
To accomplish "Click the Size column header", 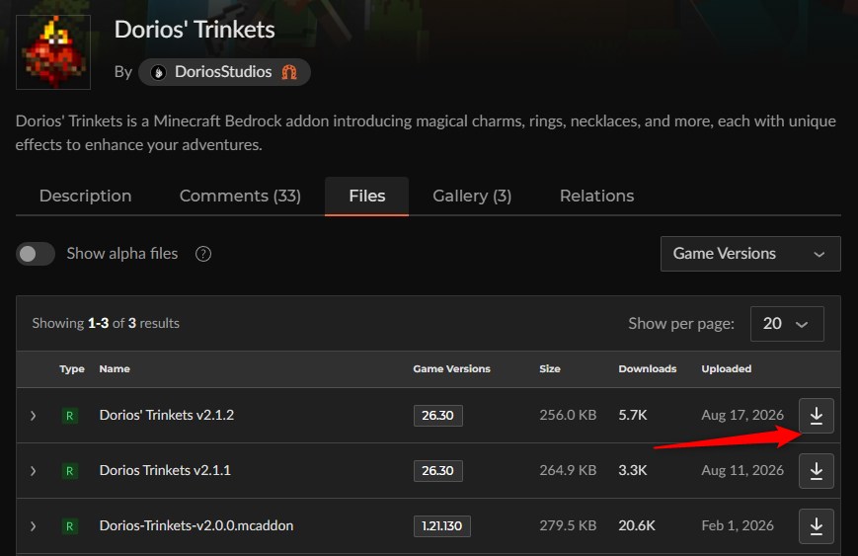I will pyautogui.click(x=549, y=368).
